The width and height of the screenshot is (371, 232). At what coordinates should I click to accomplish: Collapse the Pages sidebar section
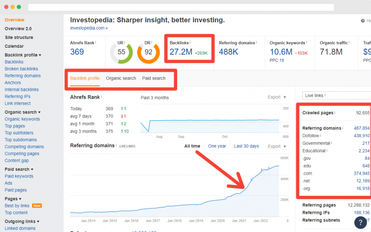coord(13,199)
